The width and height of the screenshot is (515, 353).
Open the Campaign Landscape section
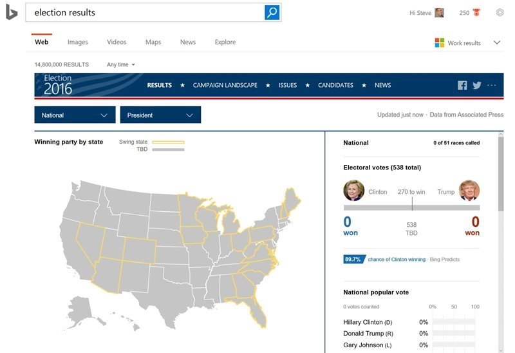(x=225, y=85)
